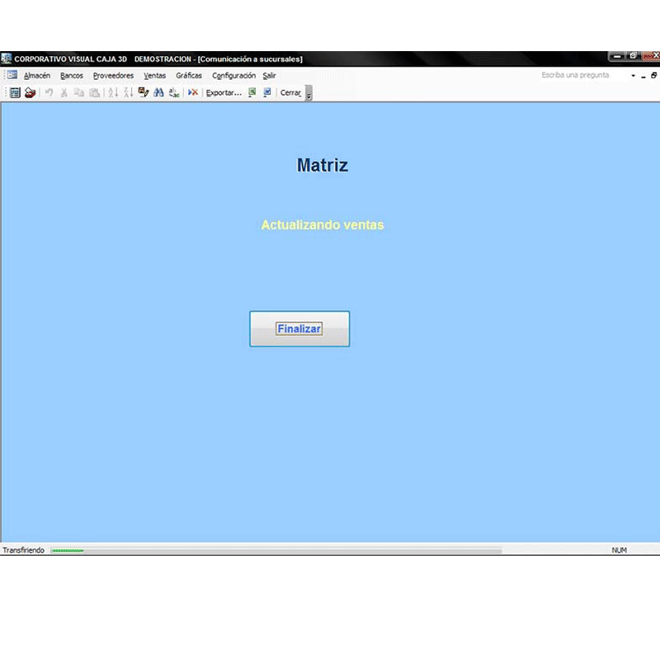Sort ascending with the A-Z icon

click(114, 92)
